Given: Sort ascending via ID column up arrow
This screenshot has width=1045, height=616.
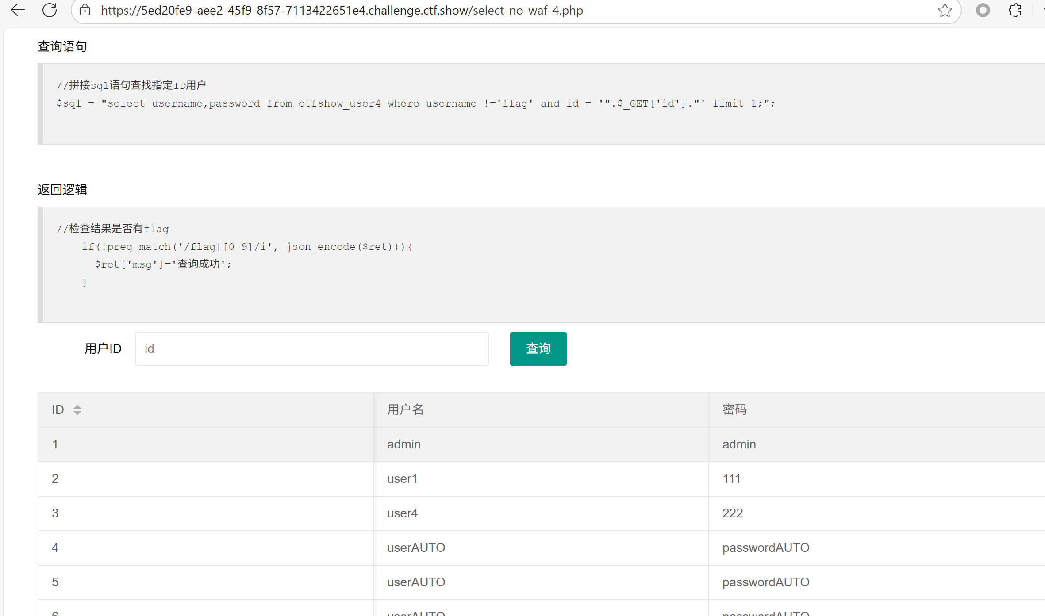Looking at the screenshot, I should click(x=77, y=406).
